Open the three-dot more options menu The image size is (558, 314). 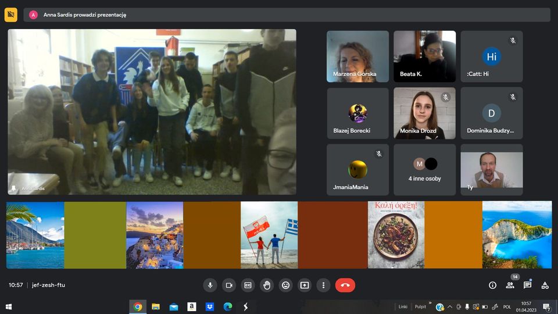click(x=323, y=285)
